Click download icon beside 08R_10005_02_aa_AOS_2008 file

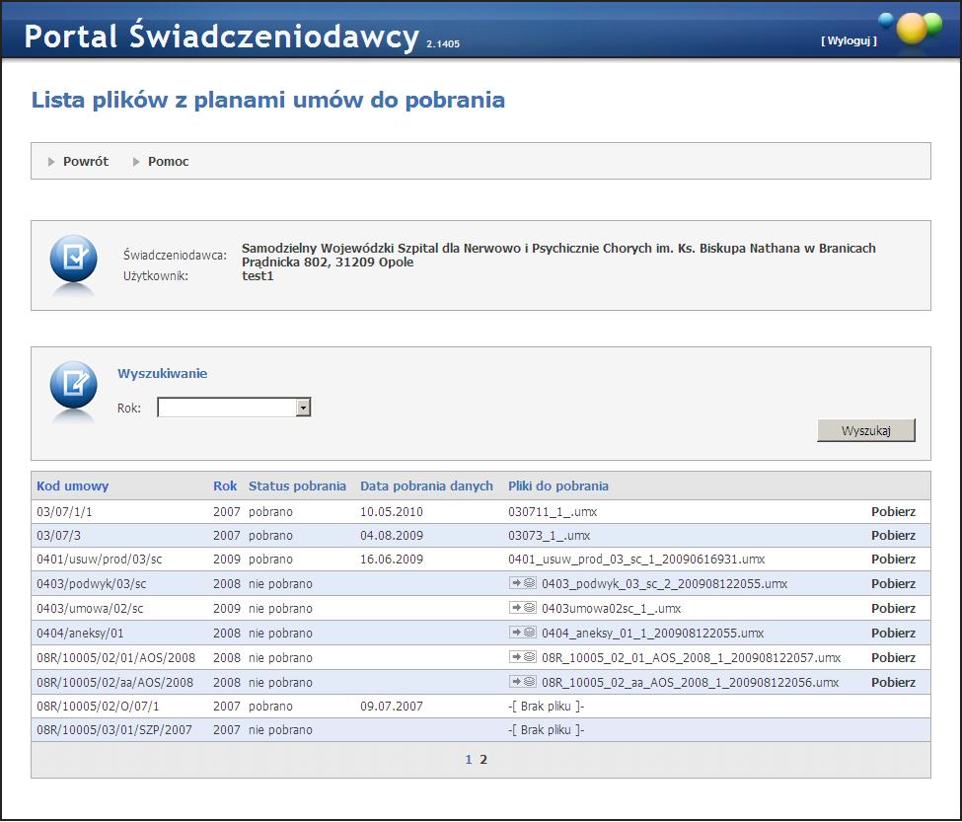tap(523, 682)
